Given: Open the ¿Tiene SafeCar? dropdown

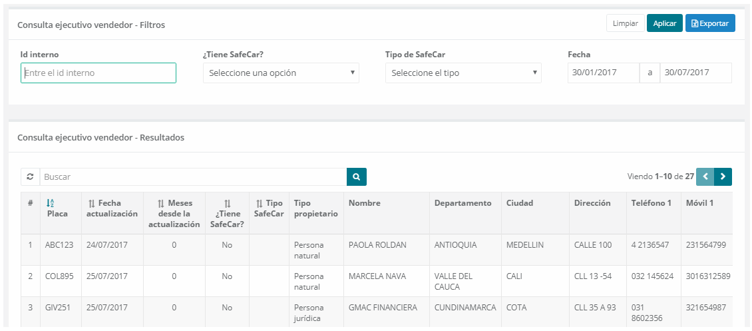Looking at the screenshot, I should click(281, 73).
